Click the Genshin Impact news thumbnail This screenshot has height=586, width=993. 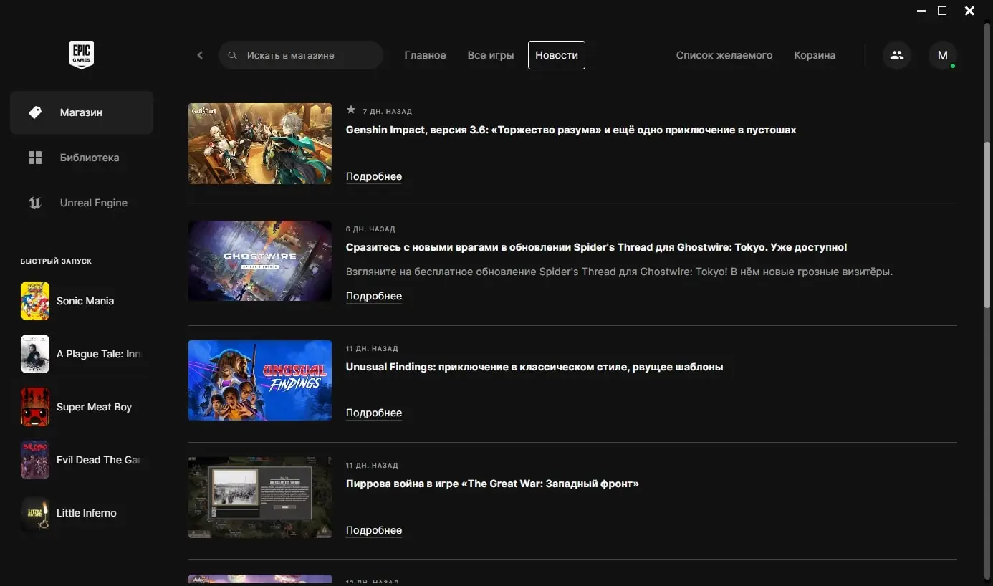[x=260, y=143]
